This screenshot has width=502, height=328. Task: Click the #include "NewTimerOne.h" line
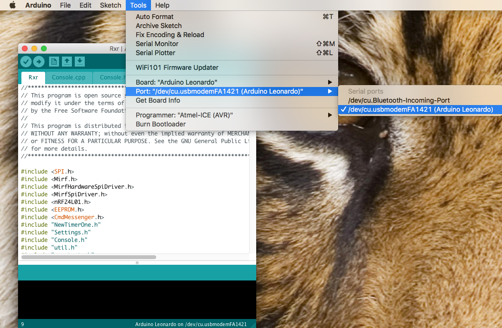[61, 225]
